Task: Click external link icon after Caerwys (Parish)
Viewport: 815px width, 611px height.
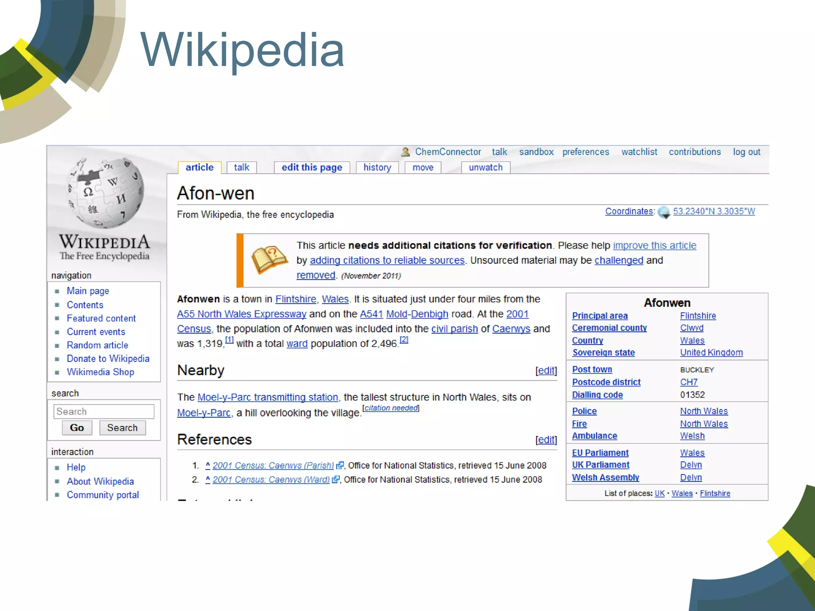Action: pos(340,465)
